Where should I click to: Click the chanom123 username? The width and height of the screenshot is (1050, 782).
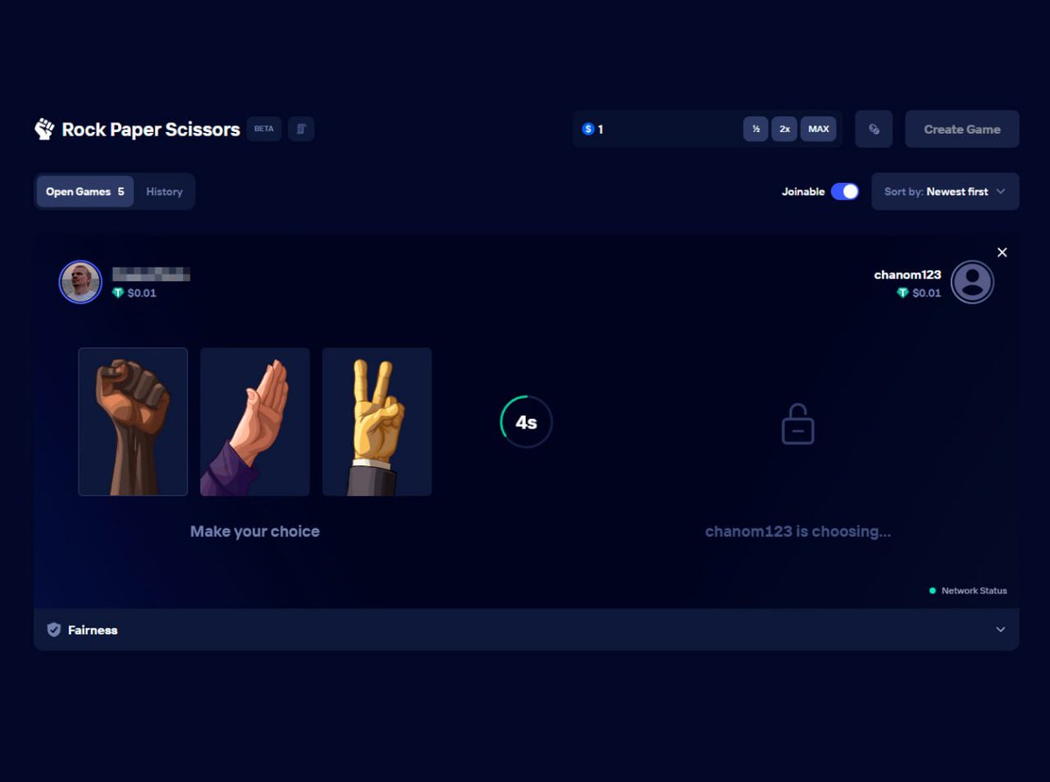click(907, 275)
